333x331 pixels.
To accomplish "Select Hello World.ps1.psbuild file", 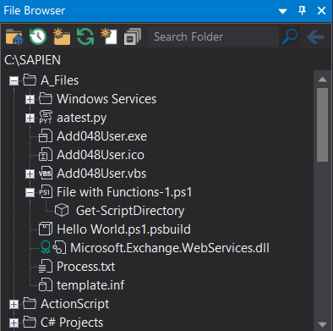I will pos(123,229).
